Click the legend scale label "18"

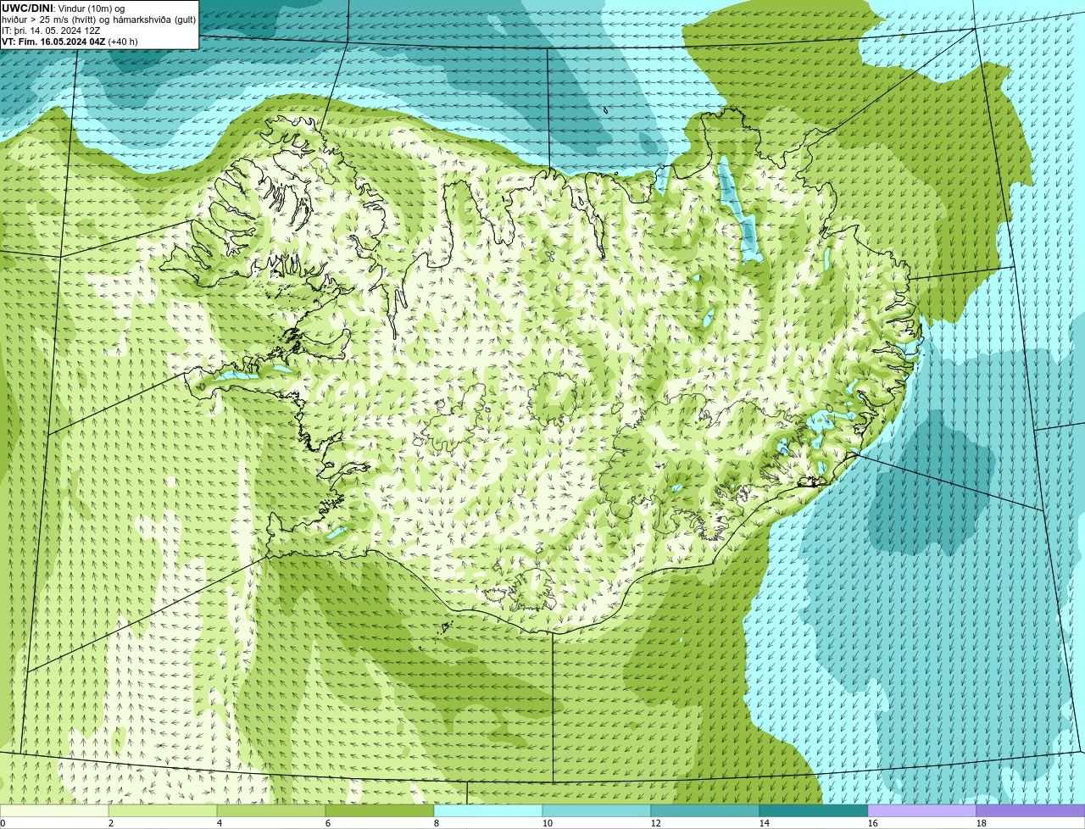982,823
